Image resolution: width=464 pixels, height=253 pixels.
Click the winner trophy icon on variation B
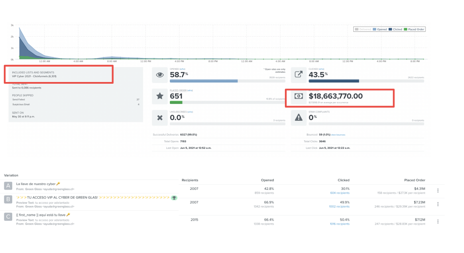[x=174, y=198]
